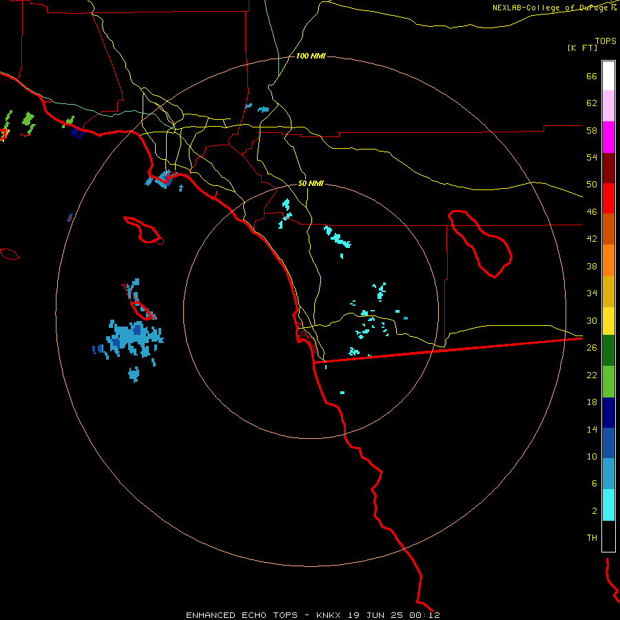Image resolution: width=620 pixels, height=620 pixels.
Task: Select the 10 scale value
Action: [592, 456]
